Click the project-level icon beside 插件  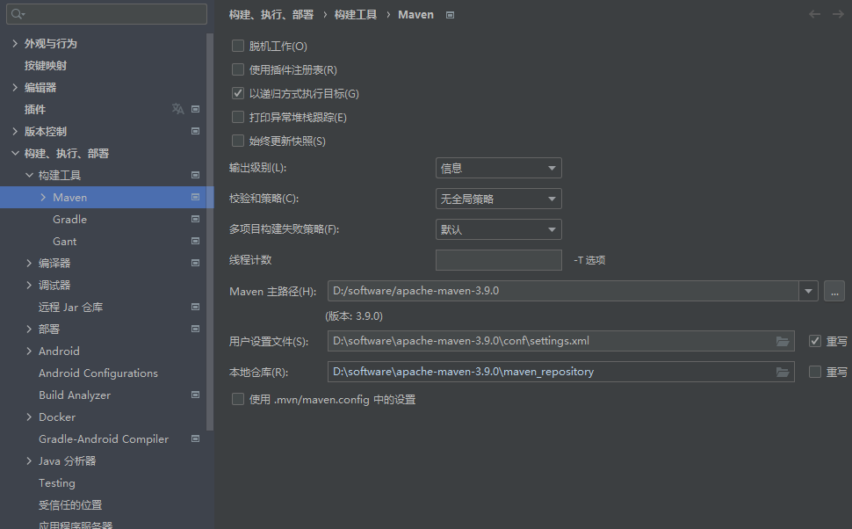(x=196, y=109)
